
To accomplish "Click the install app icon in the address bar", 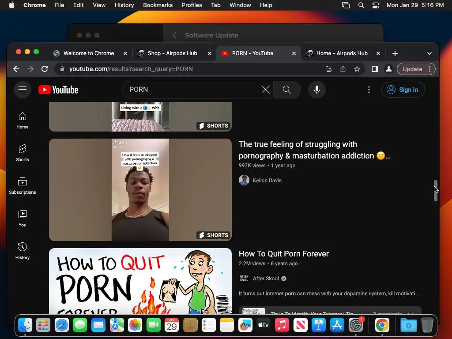I will (328, 69).
